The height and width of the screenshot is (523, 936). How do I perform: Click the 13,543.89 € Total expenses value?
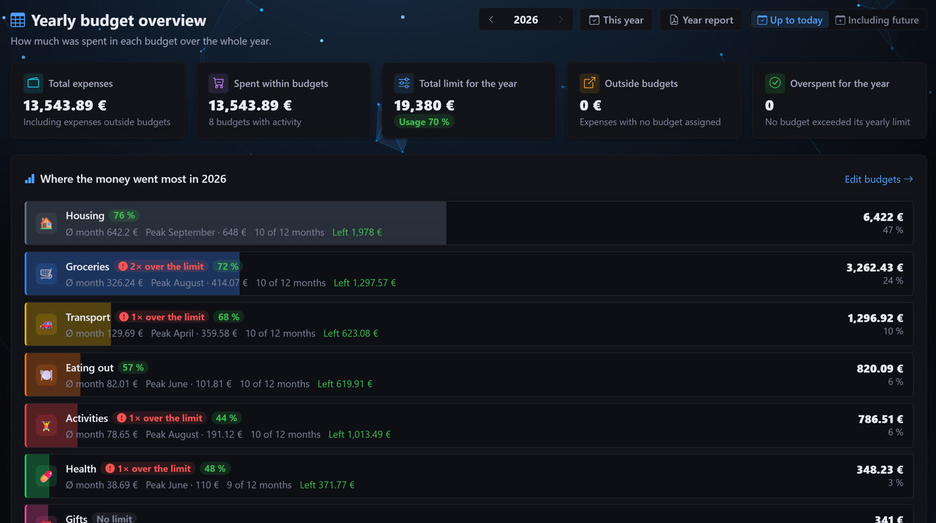[65, 105]
